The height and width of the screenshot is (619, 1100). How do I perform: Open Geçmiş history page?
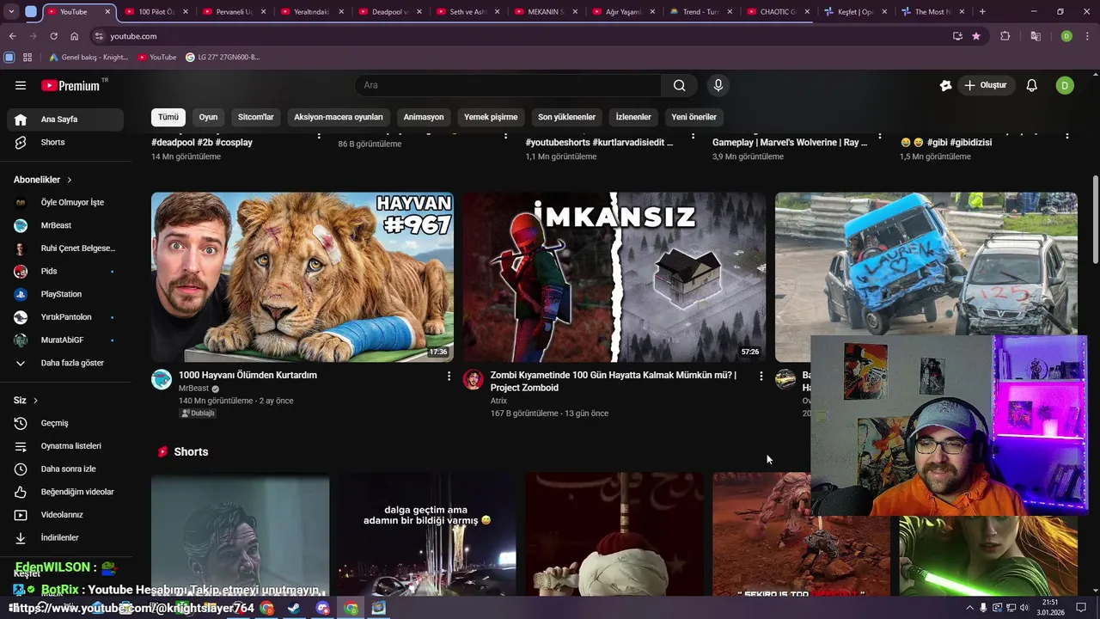65,423
